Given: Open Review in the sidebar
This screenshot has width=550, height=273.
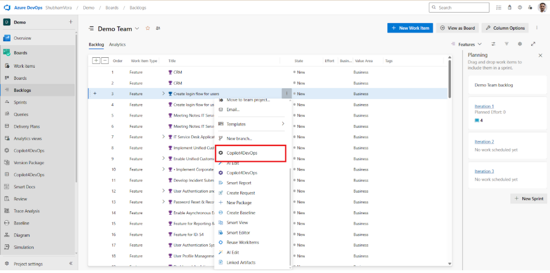Looking at the screenshot, I should [20, 199].
